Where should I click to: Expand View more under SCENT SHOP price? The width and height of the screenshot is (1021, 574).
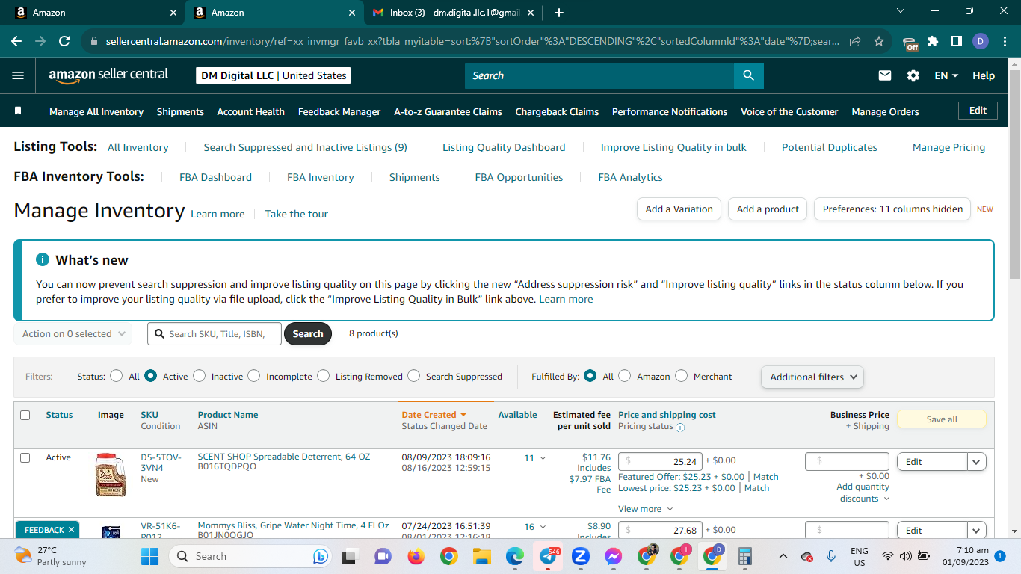(x=645, y=509)
